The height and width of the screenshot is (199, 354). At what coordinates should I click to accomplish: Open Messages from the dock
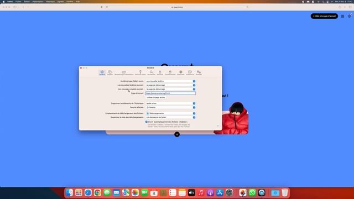click(x=107, y=193)
